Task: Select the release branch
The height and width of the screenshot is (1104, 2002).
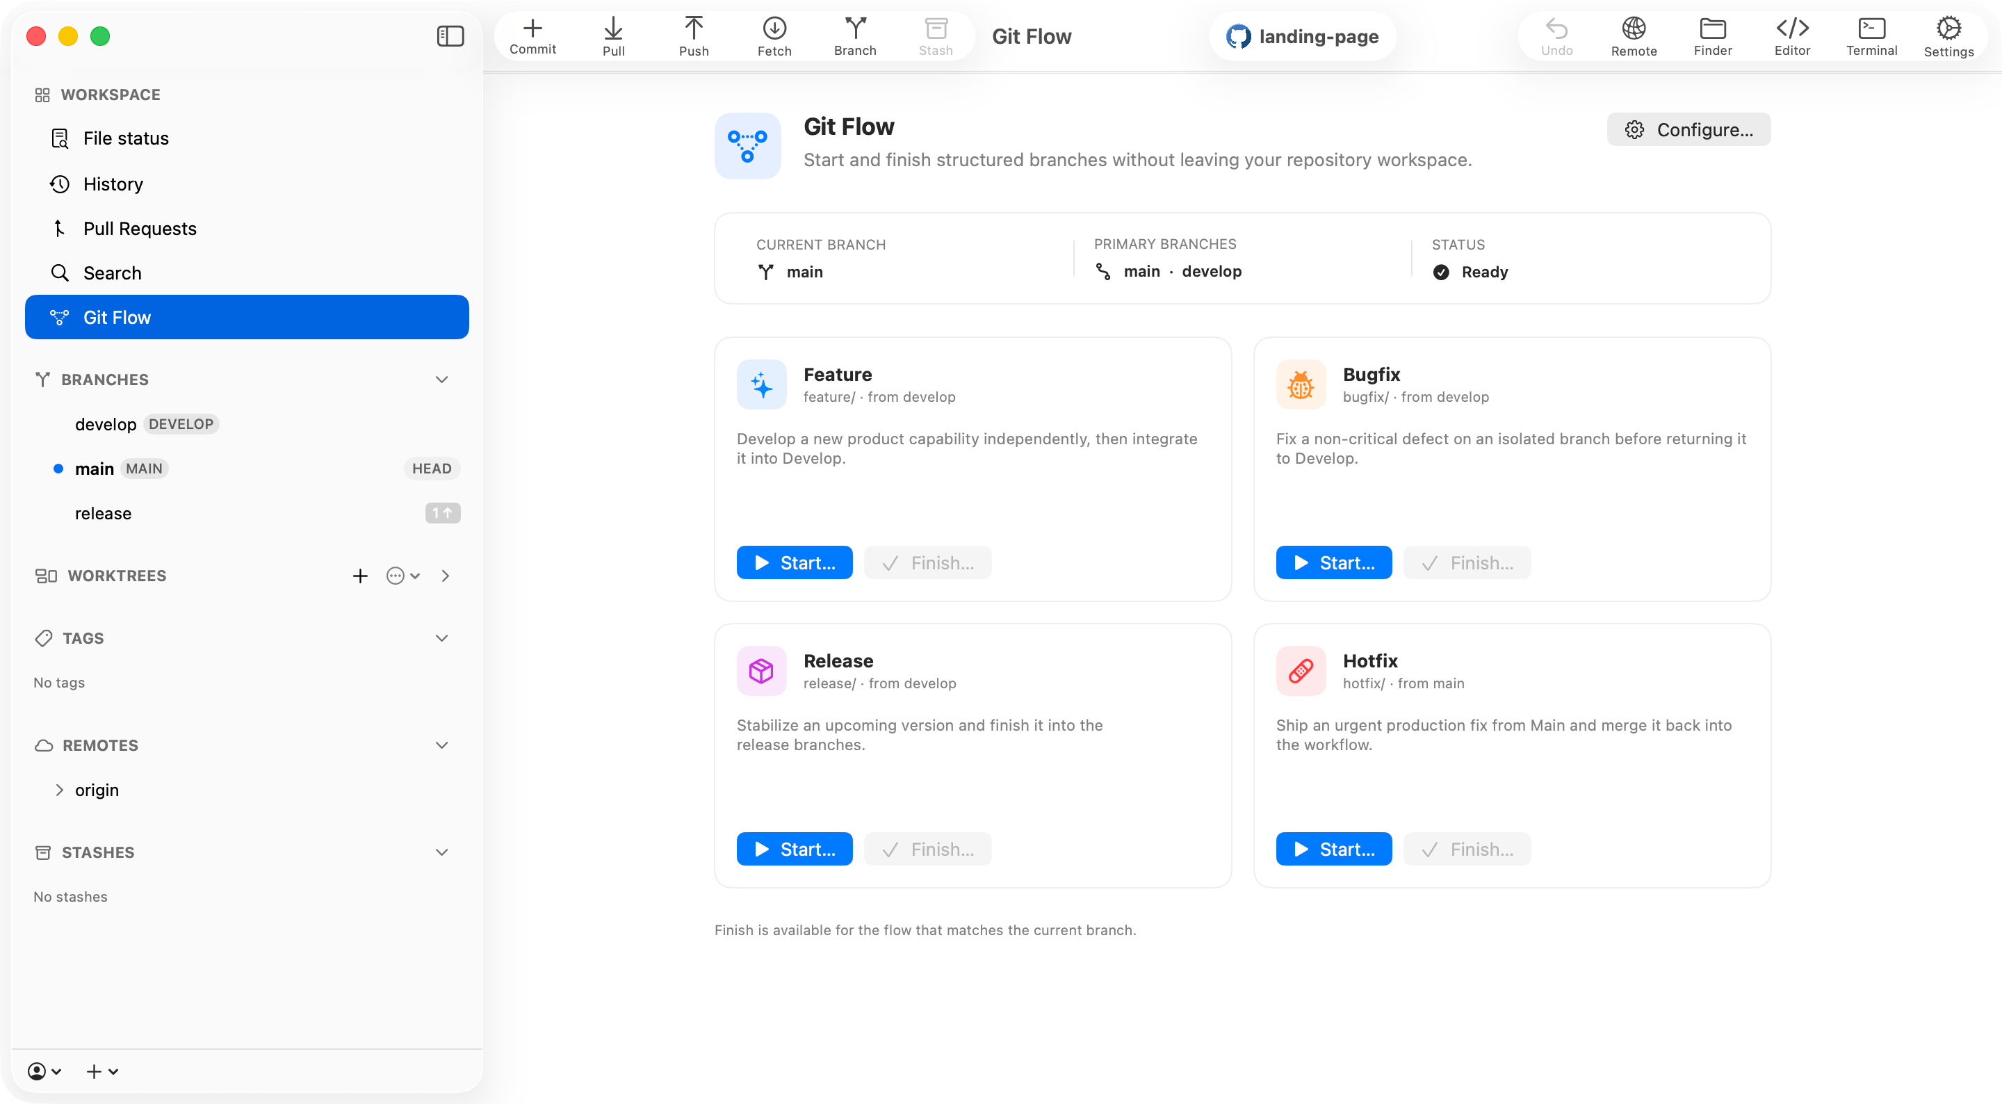Action: pos(246,513)
